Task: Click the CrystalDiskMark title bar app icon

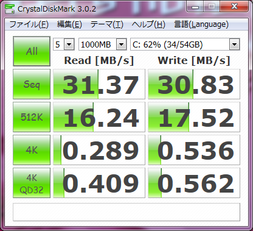Action: coord(9,9)
